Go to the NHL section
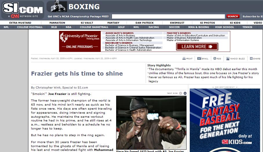The height and width of the screenshot is (152, 263). [136, 27]
